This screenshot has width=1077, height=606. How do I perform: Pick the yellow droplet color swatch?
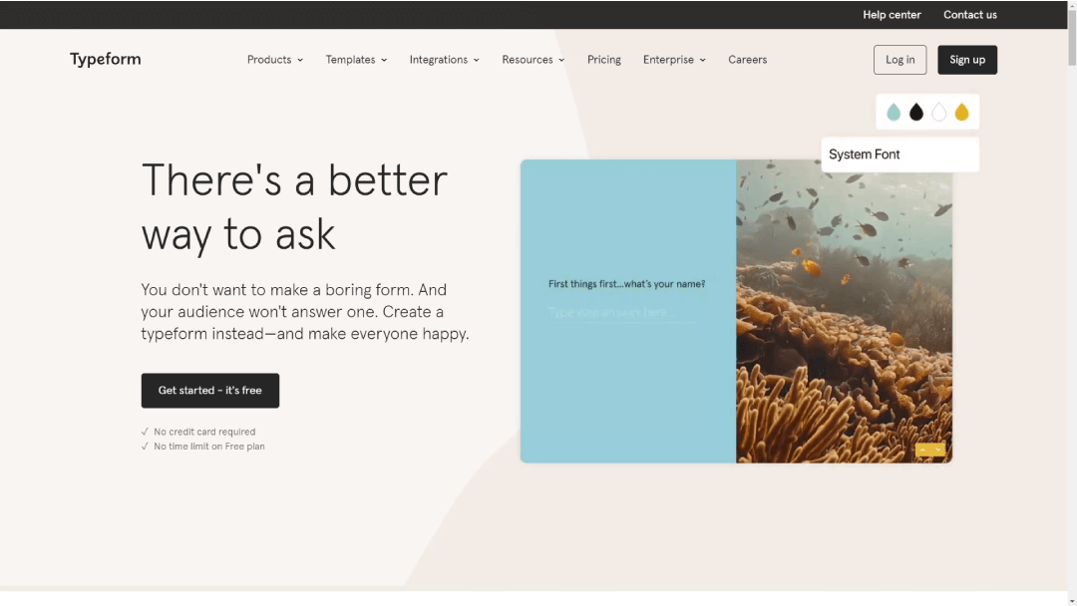coord(961,112)
